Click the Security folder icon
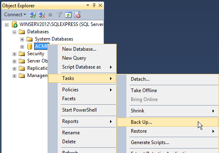219x153 pixels. 22,54
